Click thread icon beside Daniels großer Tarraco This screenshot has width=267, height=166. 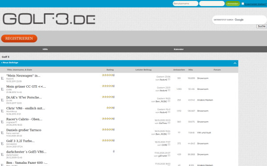click(x=2, y=133)
